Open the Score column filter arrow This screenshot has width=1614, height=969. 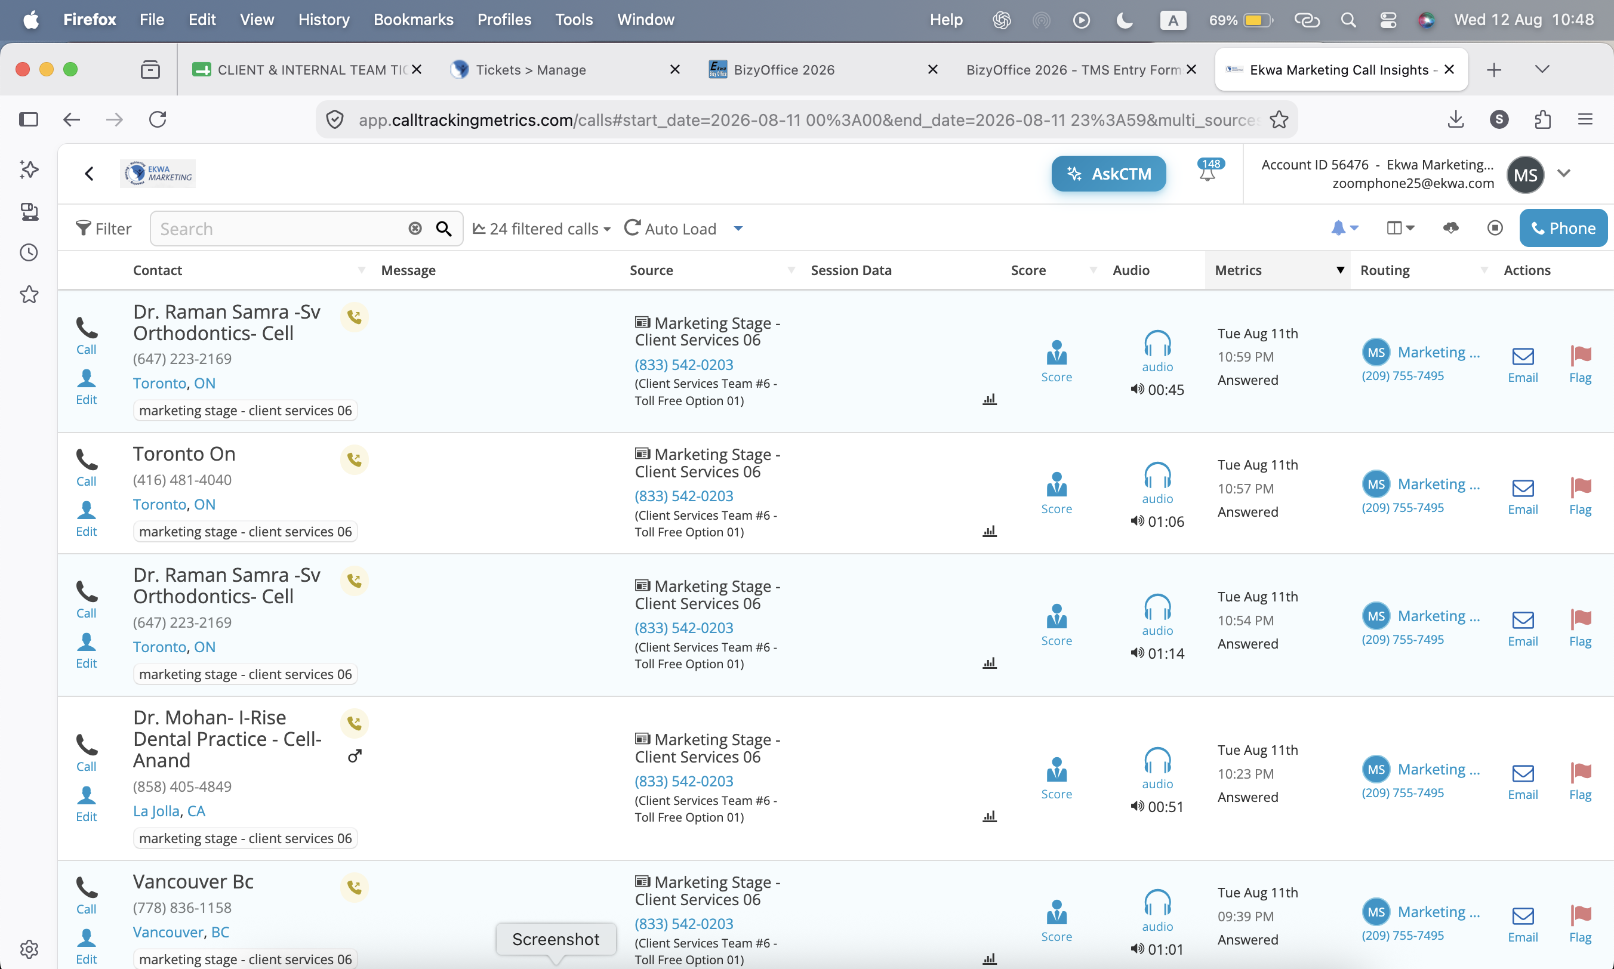tap(1093, 270)
